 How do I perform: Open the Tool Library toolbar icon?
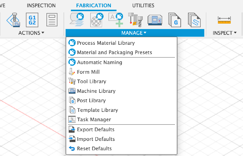tap(135, 20)
